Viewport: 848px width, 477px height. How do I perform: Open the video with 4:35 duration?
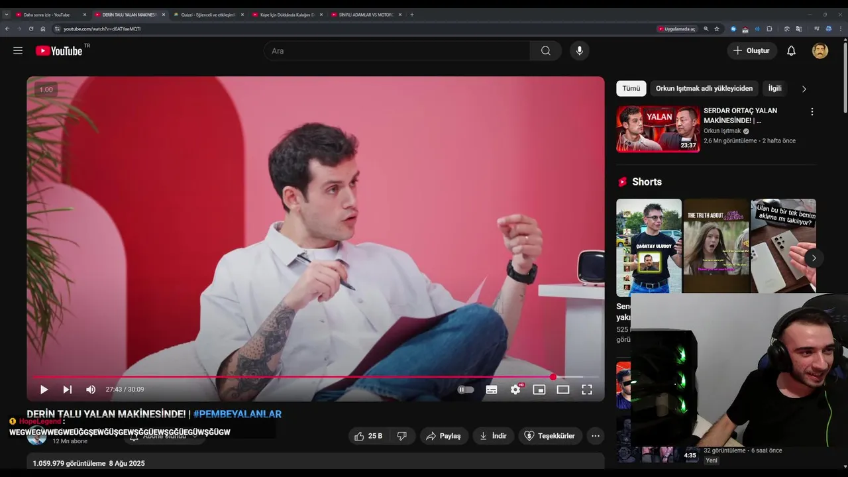click(x=657, y=440)
